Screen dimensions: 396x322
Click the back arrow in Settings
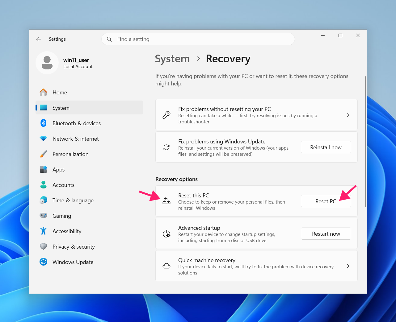pos(39,39)
